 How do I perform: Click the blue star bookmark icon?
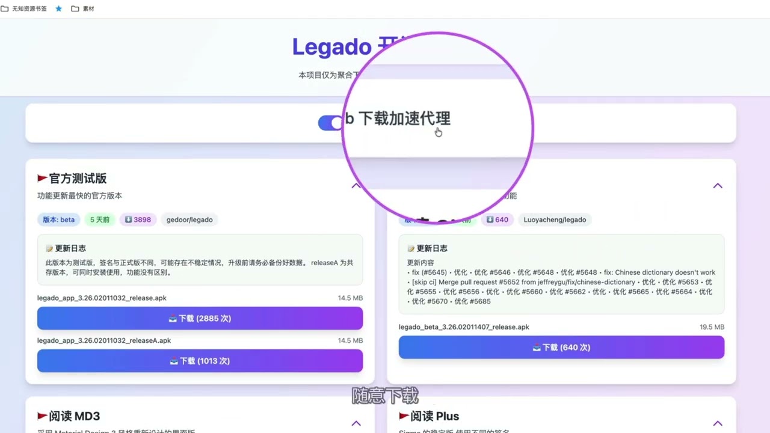click(x=59, y=9)
